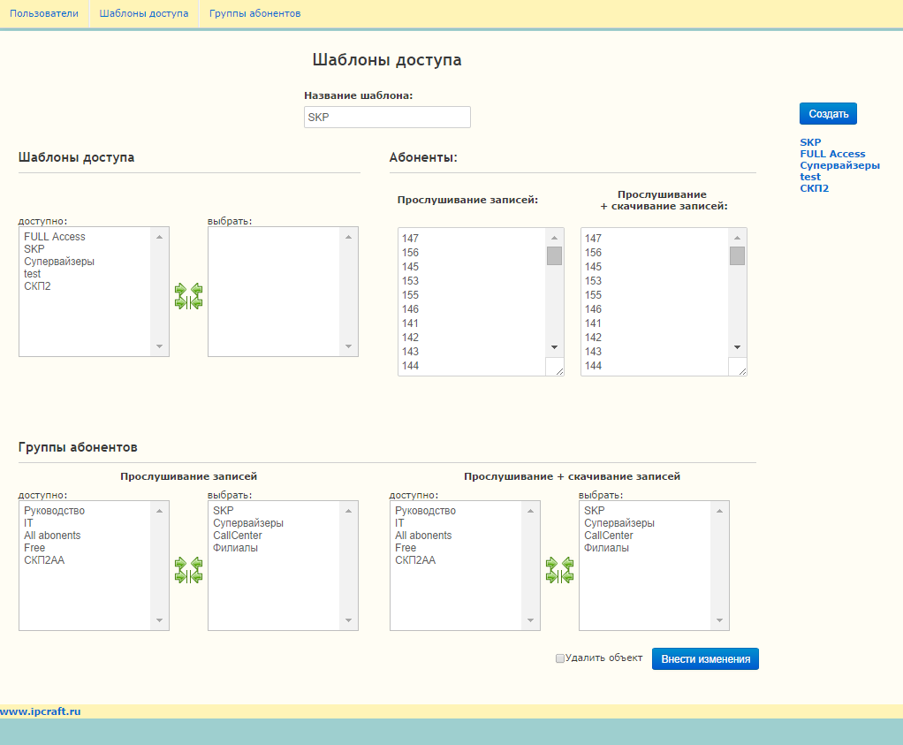Click move-all-right barred arrow between access template lists

click(181, 302)
